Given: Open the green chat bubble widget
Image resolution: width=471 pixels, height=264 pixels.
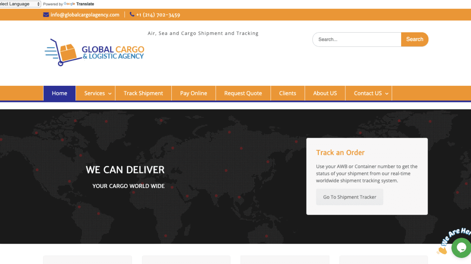Looking at the screenshot, I should pyautogui.click(x=461, y=247).
